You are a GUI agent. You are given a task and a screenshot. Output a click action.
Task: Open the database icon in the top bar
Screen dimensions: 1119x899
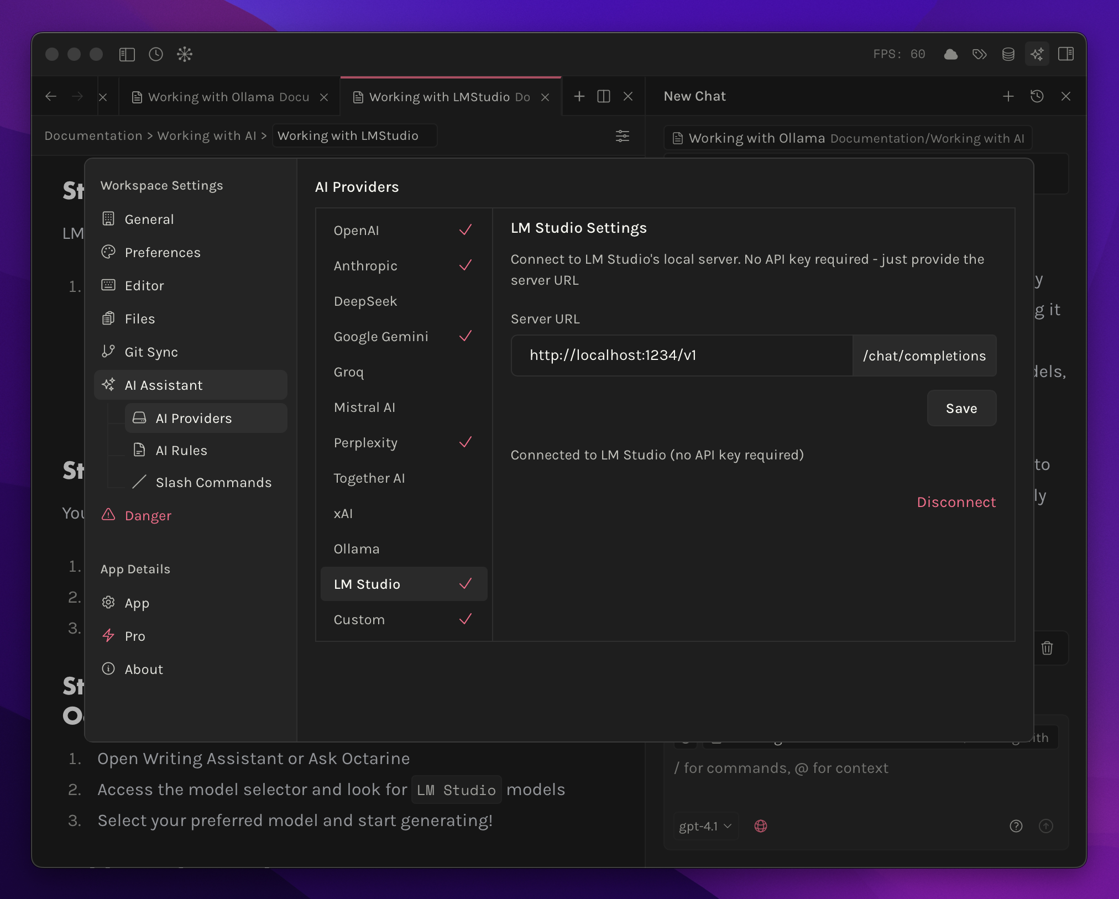(1008, 54)
